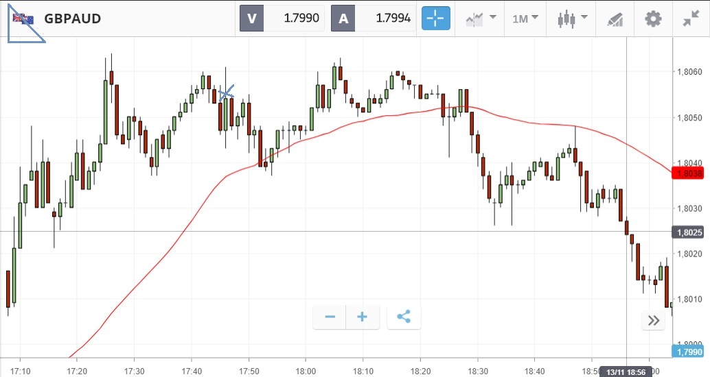Zoom out the chart with minus
The image size is (710, 377).
330,317
